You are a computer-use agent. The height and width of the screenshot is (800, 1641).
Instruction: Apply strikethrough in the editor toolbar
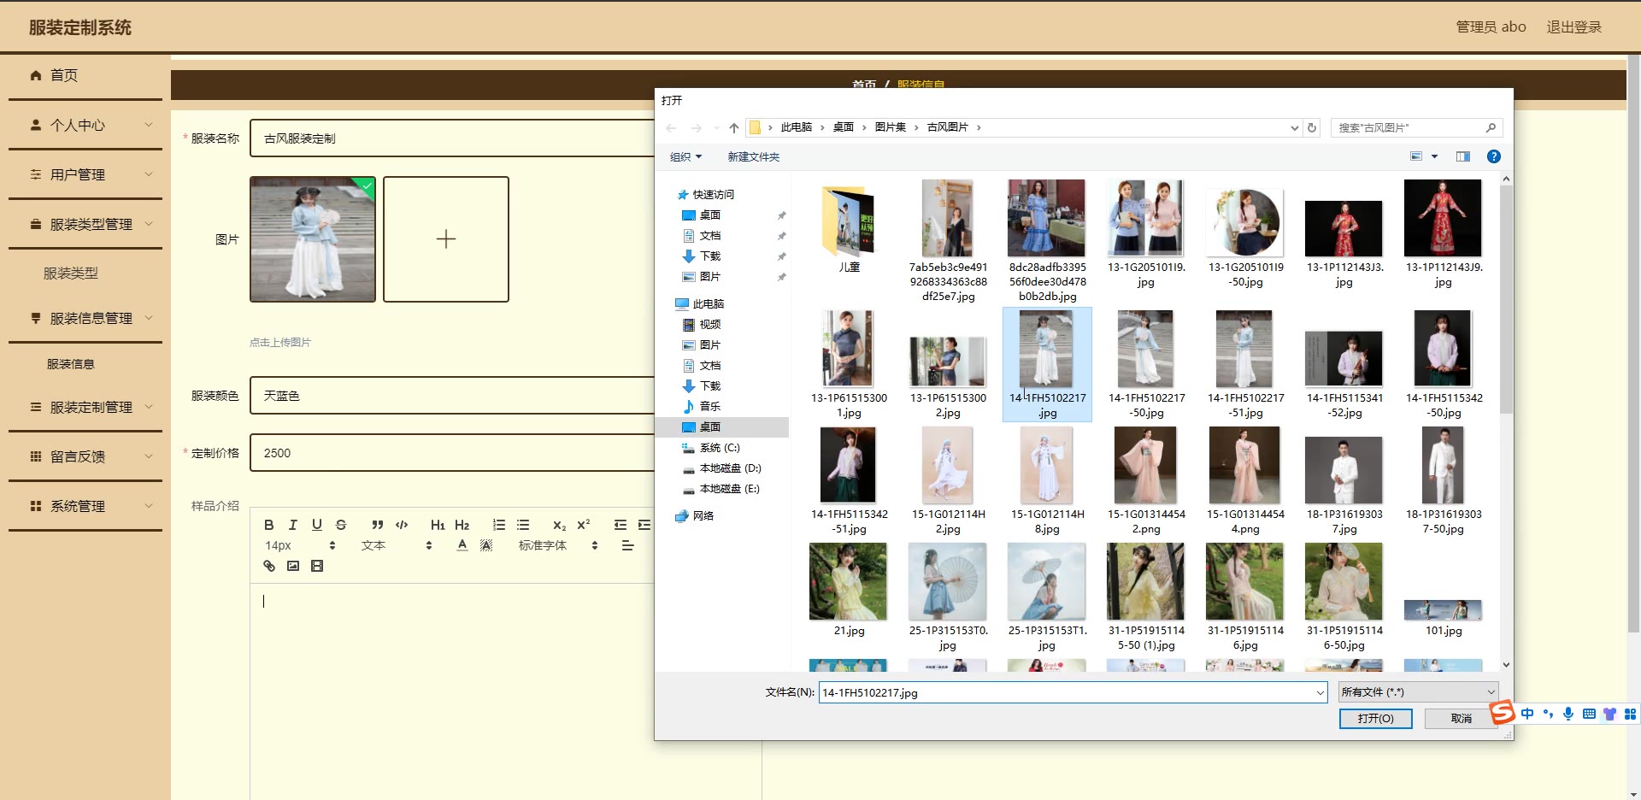pyautogui.click(x=341, y=525)
